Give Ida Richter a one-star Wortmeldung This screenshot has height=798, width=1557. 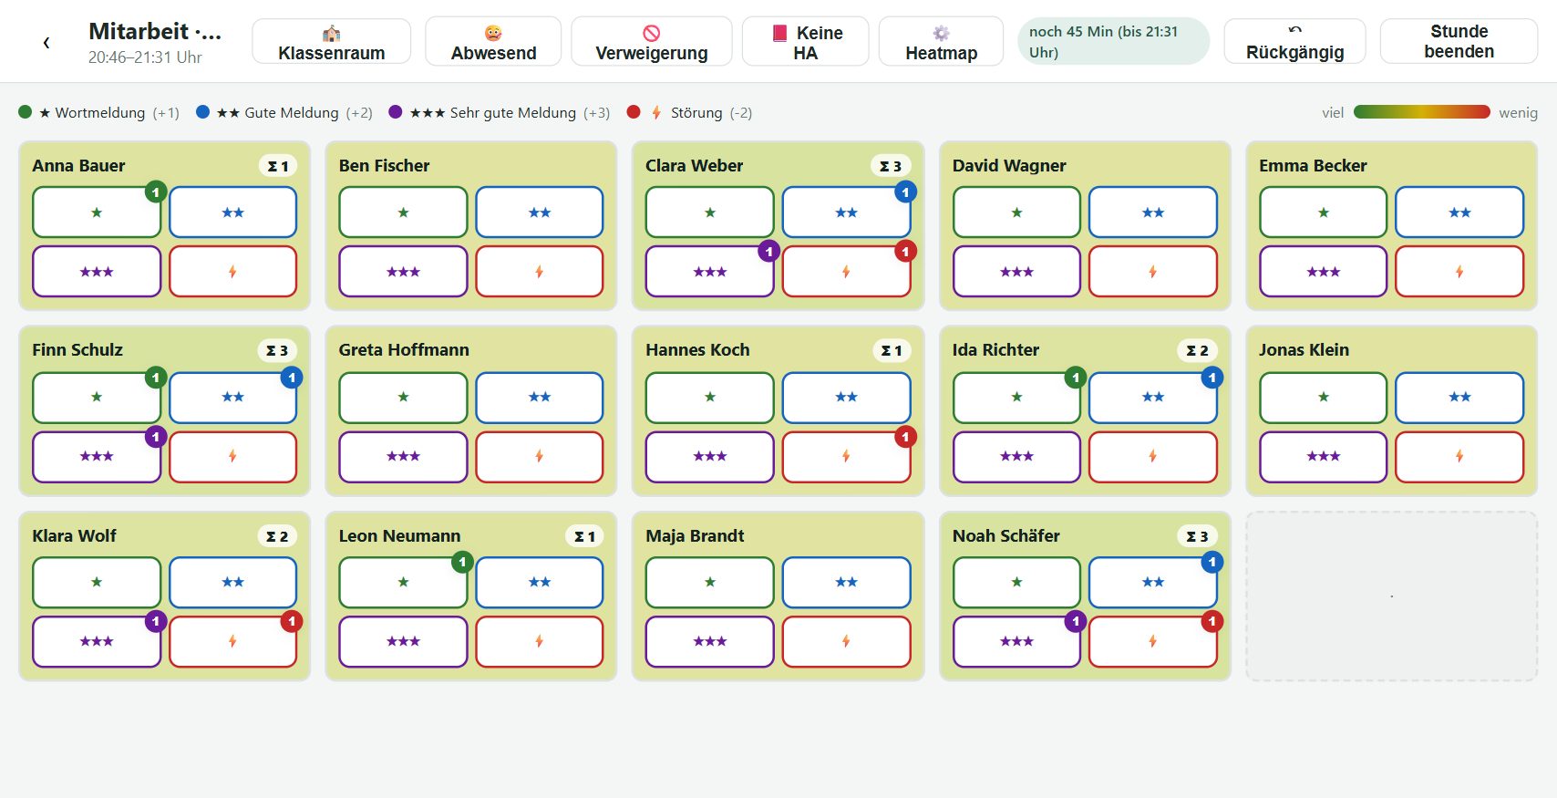coord(1016,397)
